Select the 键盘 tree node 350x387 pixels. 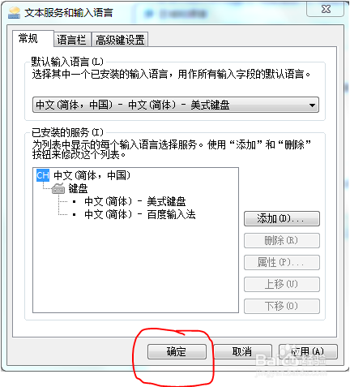pos(78,188)
